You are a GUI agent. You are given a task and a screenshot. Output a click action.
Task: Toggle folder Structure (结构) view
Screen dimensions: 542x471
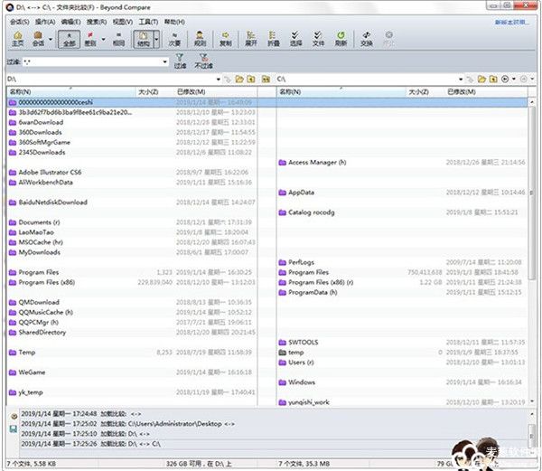(143, 39)
